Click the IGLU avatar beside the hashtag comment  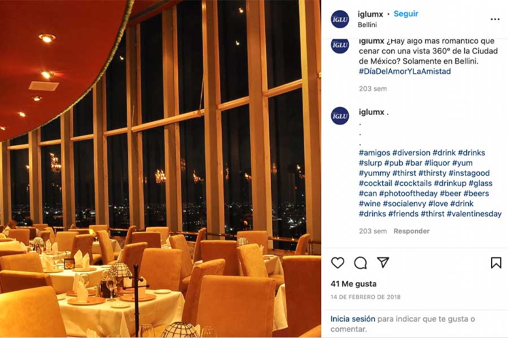coord(340,116)
